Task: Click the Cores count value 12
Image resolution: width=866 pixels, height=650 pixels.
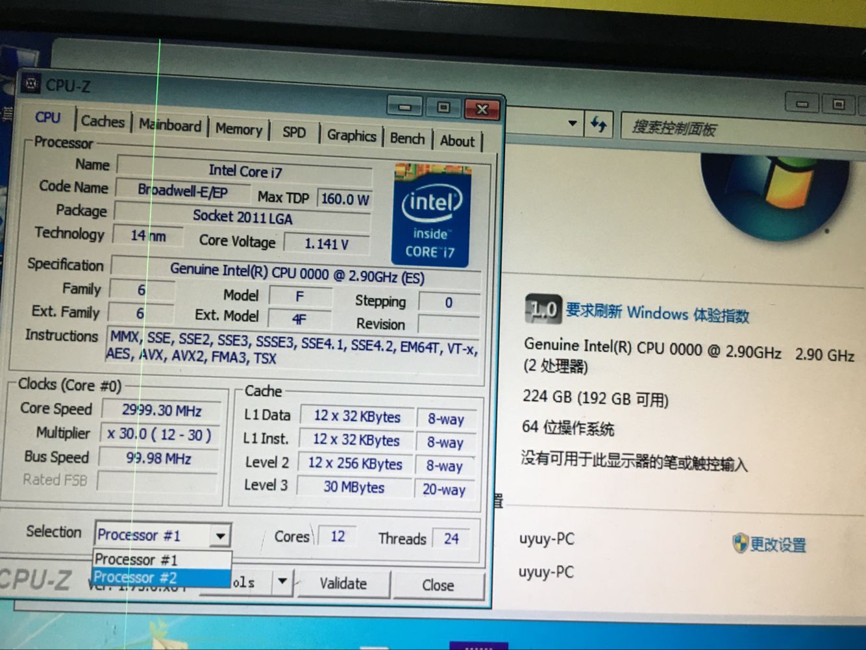Action: point(338,536)
